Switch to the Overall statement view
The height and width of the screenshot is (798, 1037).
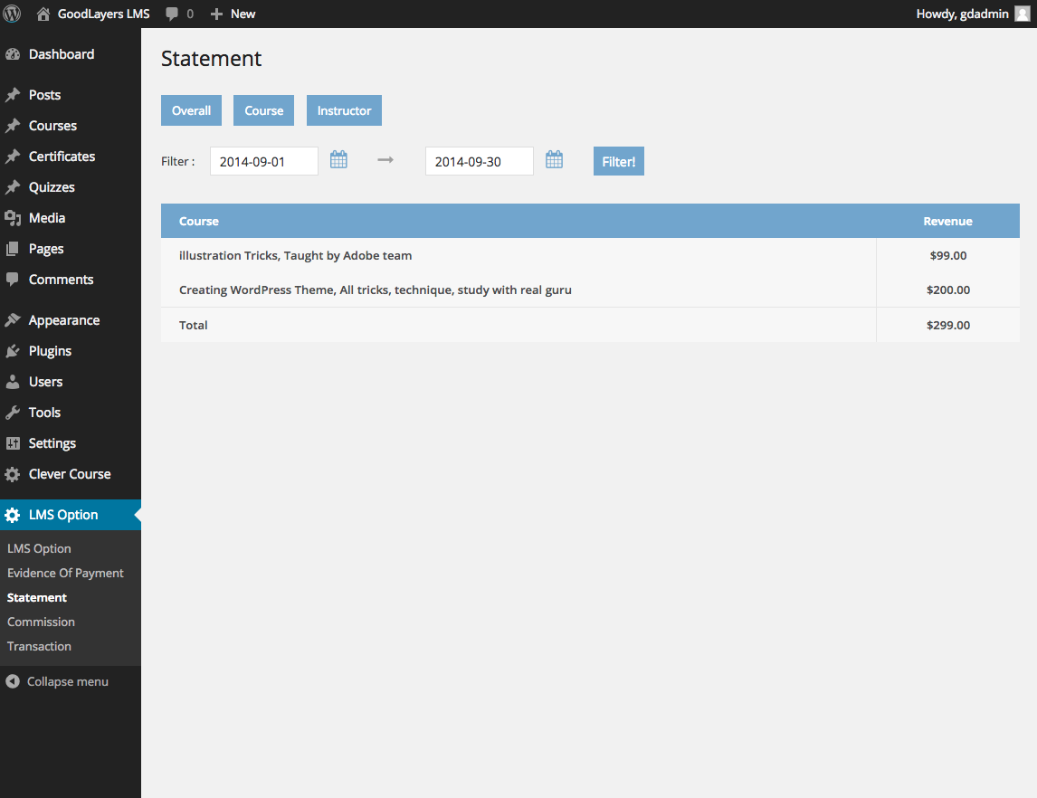(191, 110)
